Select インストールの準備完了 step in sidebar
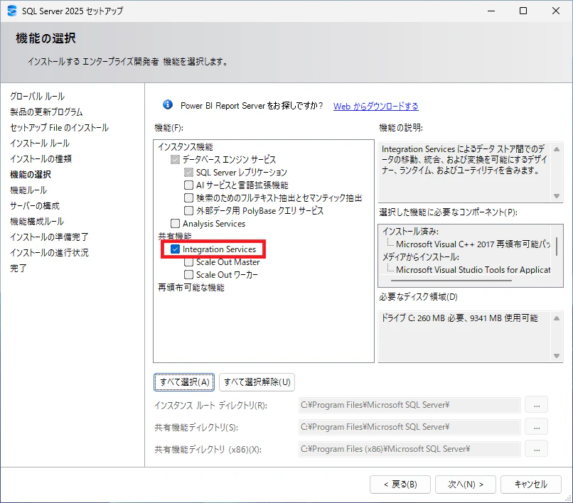Viewport: 573px width, 503px height. tap(49, 237)
